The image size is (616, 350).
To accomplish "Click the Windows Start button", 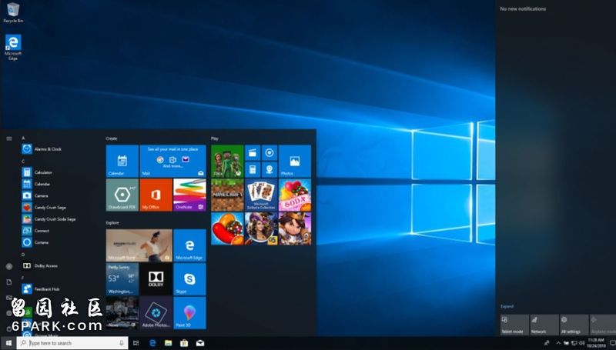I will coord(8,343).
